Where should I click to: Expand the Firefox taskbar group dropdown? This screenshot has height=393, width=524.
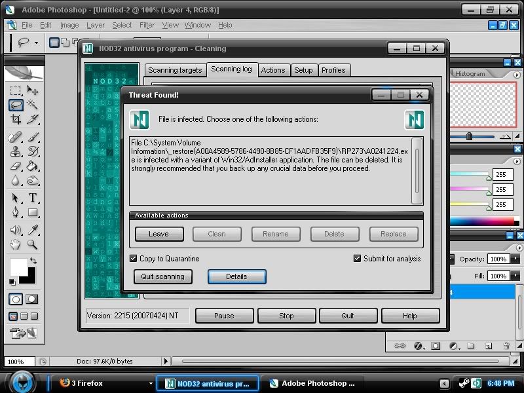pyautogui.click(x=151, y=383)
